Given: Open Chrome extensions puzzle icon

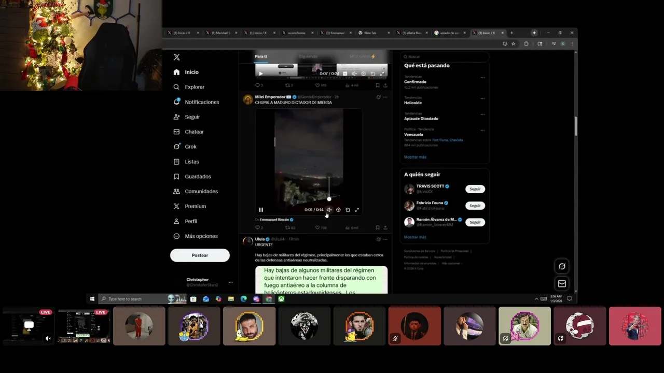Looking at the screenshot, I should [526, 44].
